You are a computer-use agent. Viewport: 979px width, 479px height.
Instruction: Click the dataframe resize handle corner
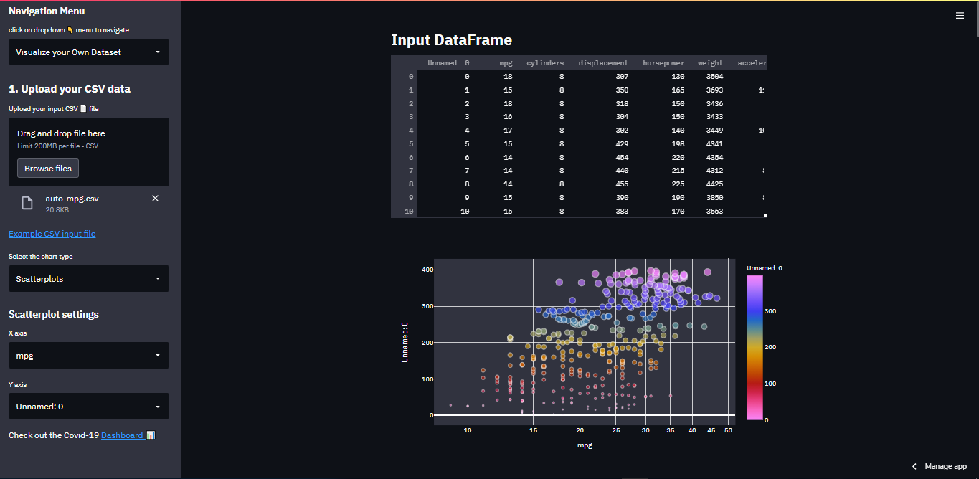coord(765,215)
